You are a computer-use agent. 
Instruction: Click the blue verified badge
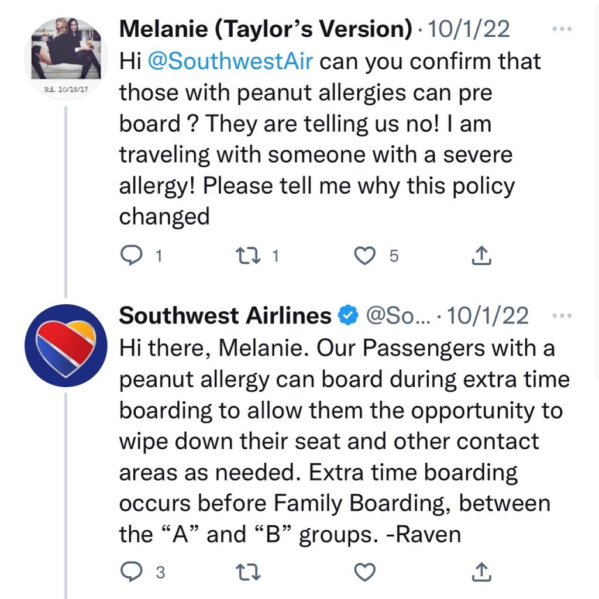(x=349, y=316)
